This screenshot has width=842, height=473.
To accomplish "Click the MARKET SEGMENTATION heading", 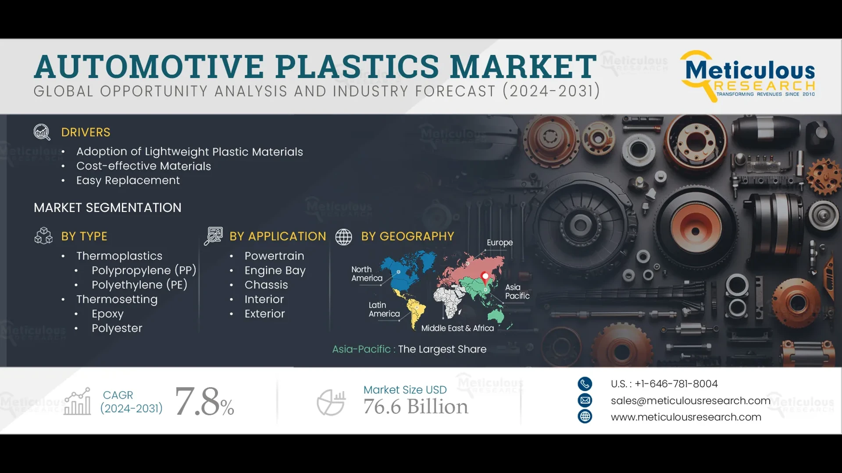I will [107, 208].
